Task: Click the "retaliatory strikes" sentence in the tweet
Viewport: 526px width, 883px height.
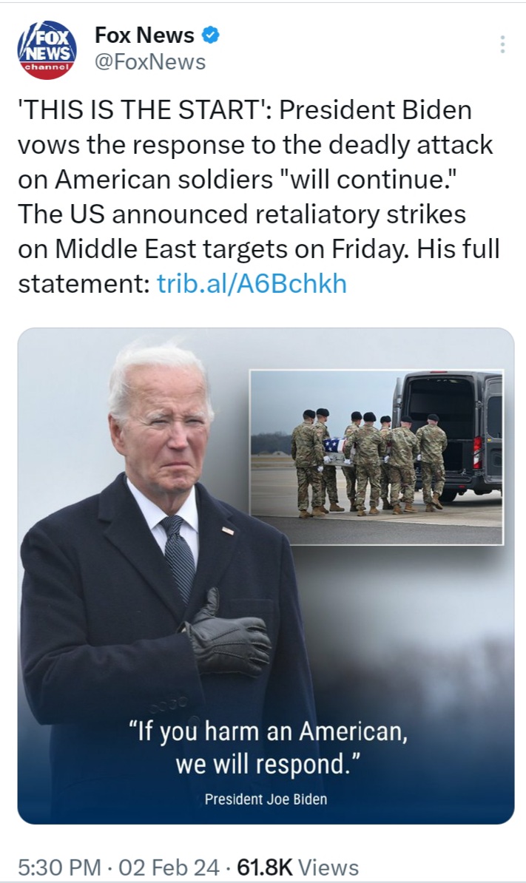Action: coord(242,214)
